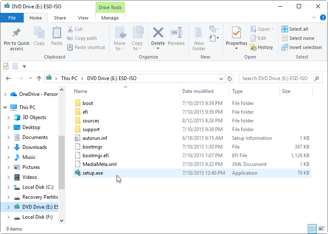Collapse the This PC tree node
Viewport: 328px width, 234px height.
(5, 107)
